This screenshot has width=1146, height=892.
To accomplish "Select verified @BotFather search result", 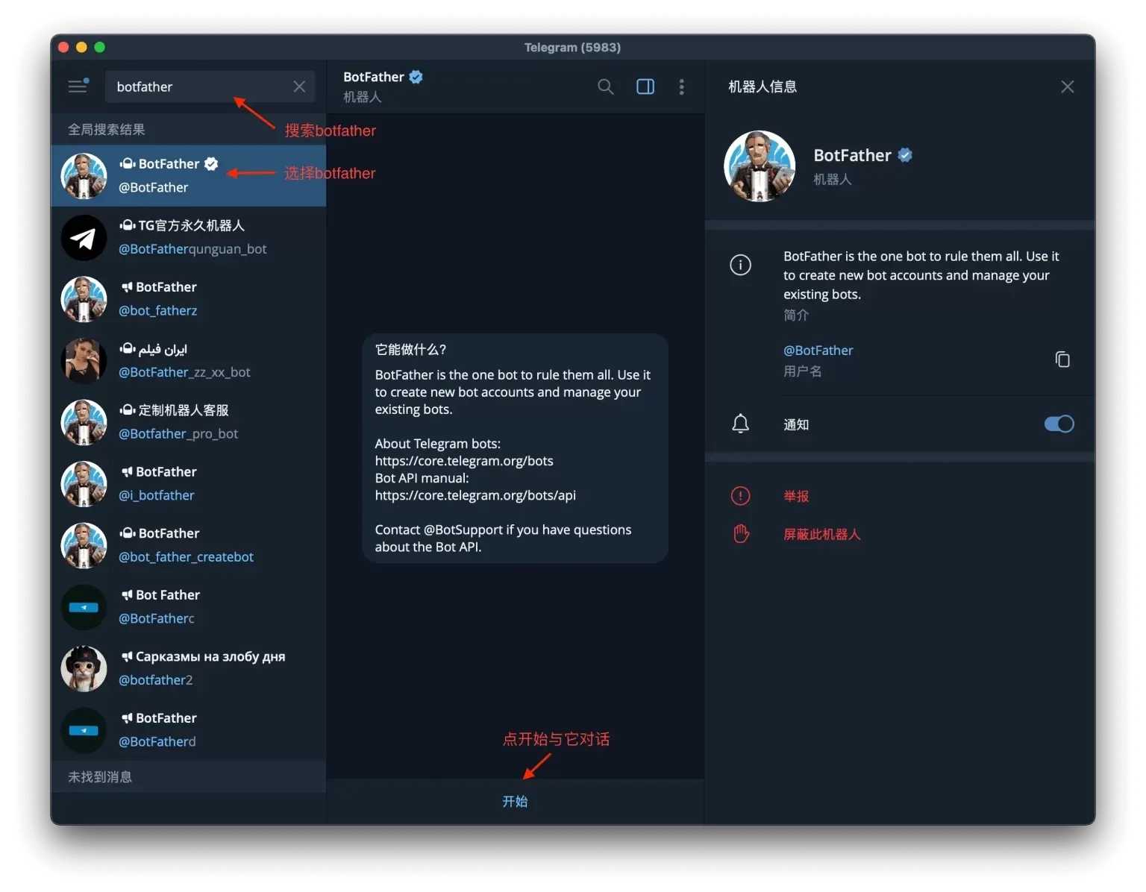I will (x=188, y=175).
